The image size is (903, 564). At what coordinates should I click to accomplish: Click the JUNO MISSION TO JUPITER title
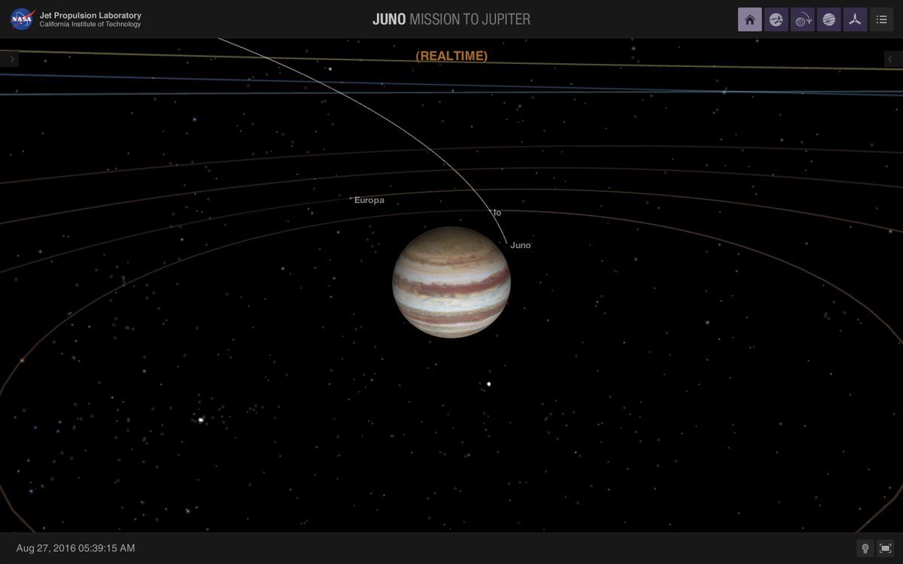[x=451, y=19]
